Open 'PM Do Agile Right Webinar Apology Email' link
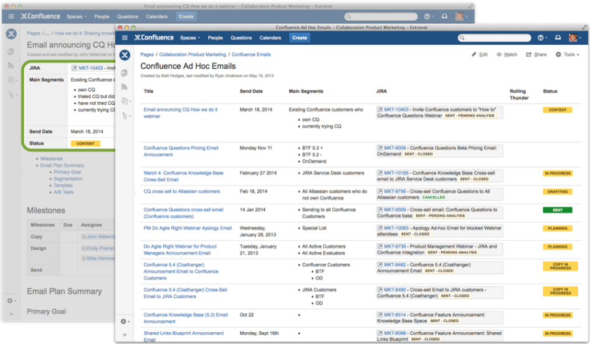The height and width of the screenshot is (344, 590). tap(188, 228)
